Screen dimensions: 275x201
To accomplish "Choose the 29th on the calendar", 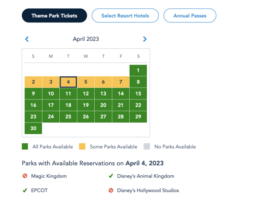I will (x=138, y=117).
